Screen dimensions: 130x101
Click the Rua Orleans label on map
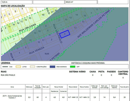pos(28,28)
